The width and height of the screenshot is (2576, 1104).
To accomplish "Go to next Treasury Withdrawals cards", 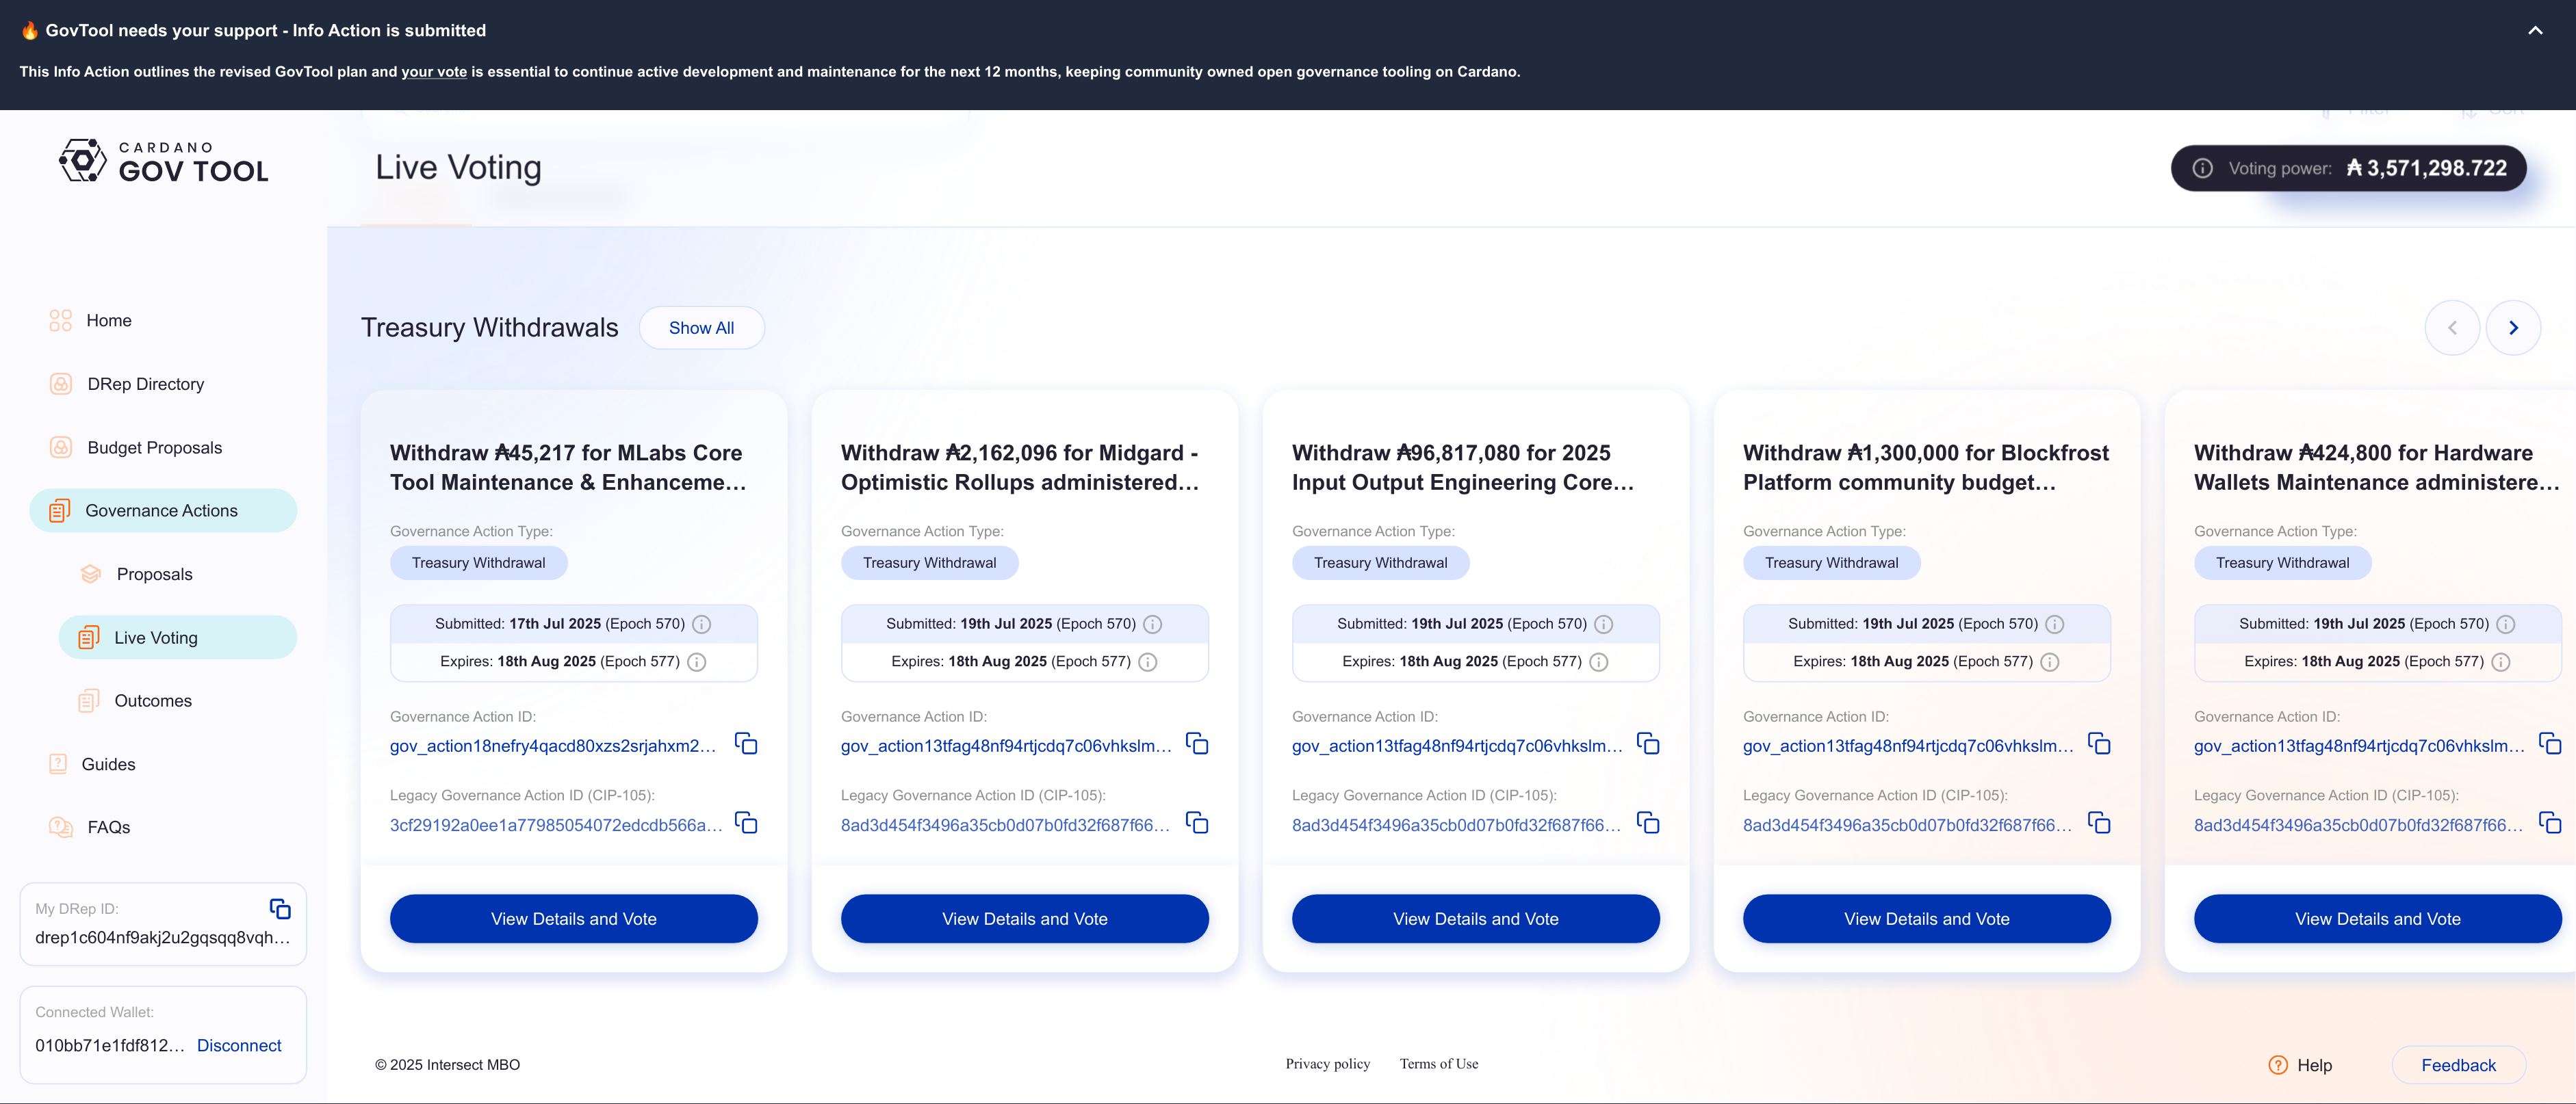I will (x=2513, y=328).
